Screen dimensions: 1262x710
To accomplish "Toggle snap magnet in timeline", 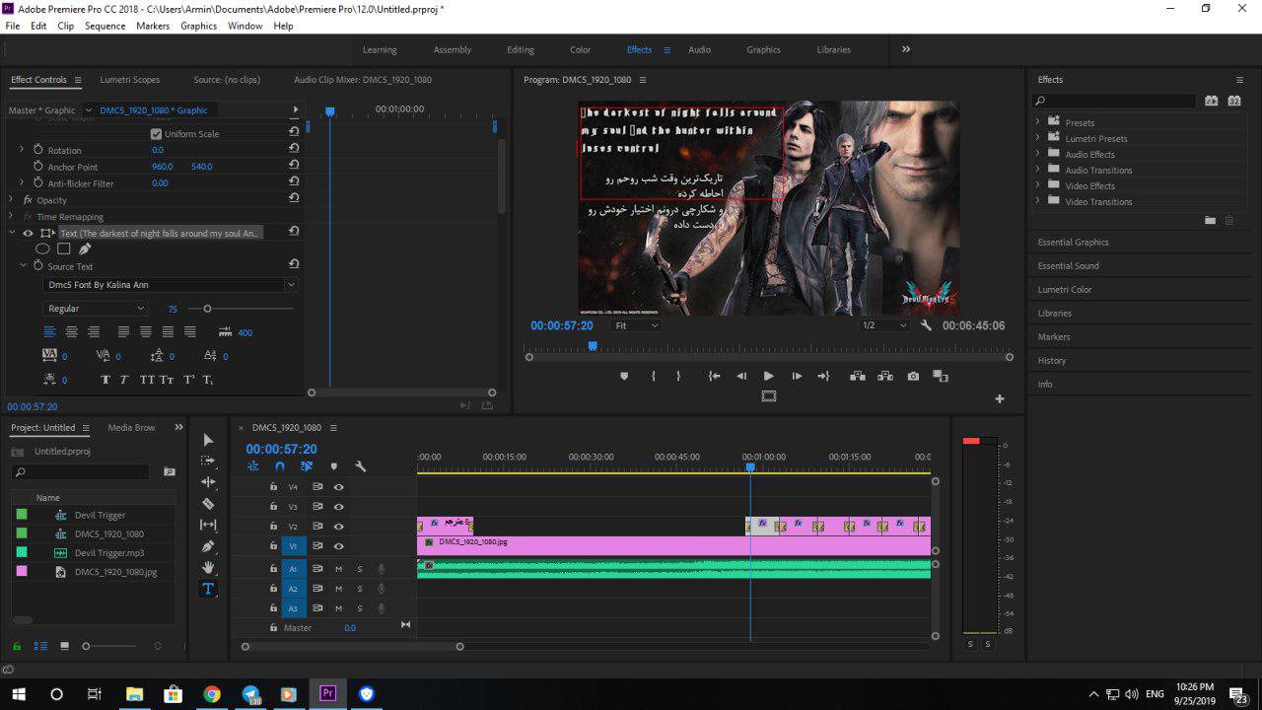I will [x=280, y=466].
